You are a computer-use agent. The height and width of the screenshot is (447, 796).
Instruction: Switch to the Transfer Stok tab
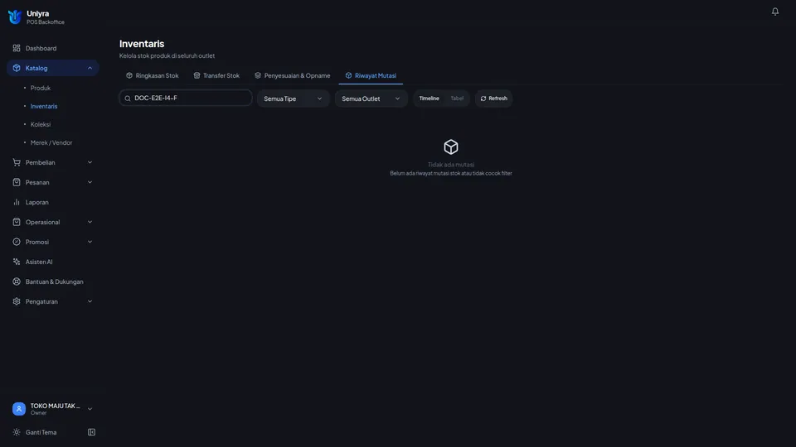[216, 75]
